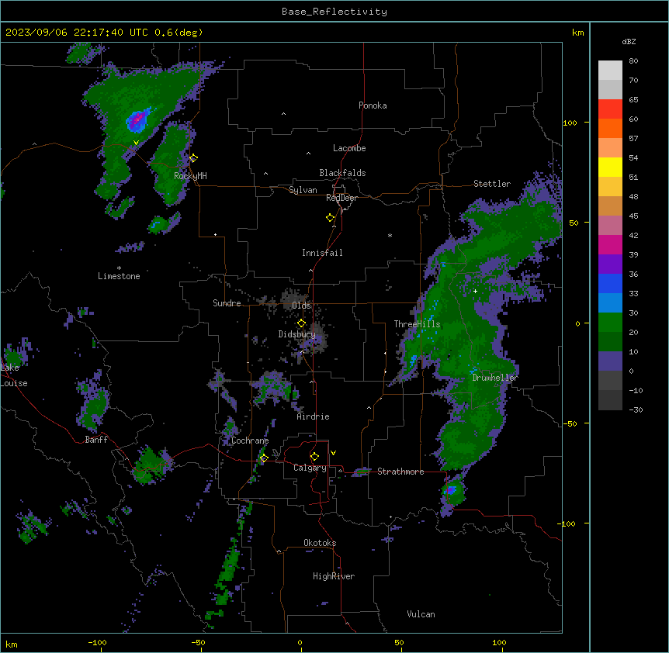The width and height of the screenshot is (669, 653).
Task: Select the Cochrane town label
Action: (250, 441)
